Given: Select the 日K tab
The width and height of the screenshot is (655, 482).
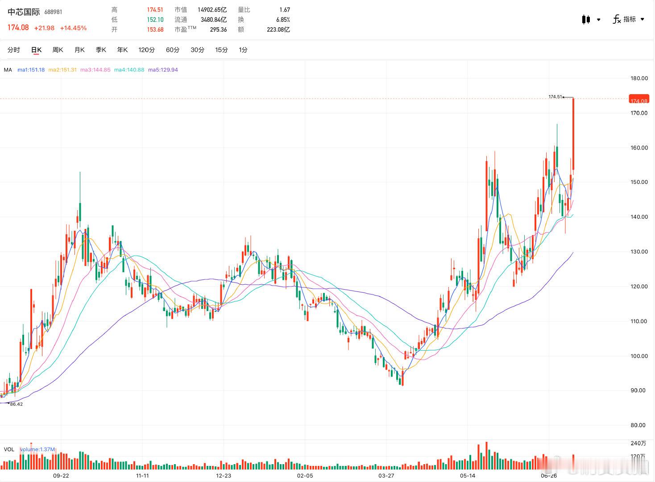Looking at the screenshot, I should [36, 50].
